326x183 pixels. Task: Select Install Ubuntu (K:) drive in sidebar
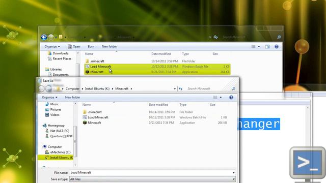point(56,158)
